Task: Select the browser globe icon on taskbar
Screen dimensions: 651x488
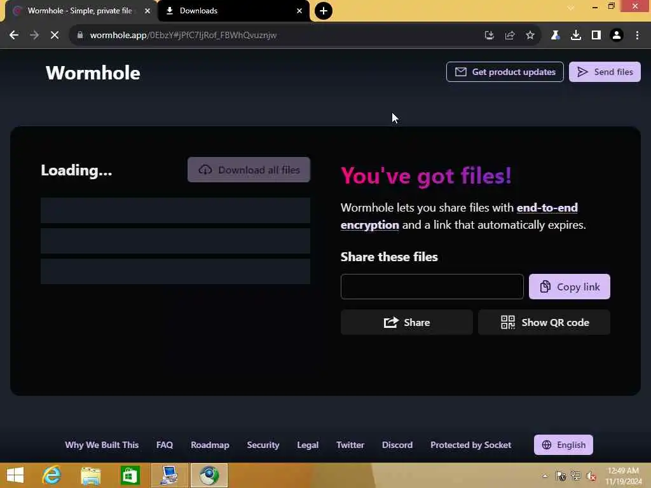Action: pyautogui.click(x=209, y=475)
